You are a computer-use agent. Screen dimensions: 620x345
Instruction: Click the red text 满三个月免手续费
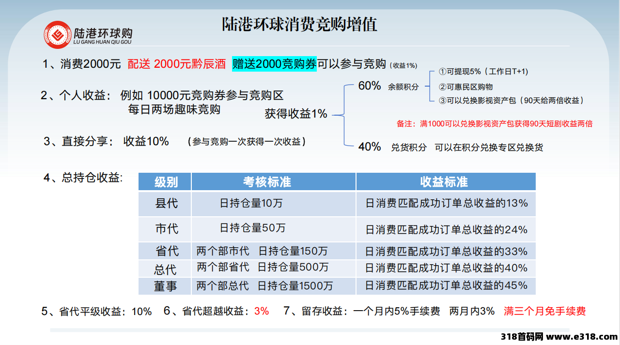pos(545,311)
